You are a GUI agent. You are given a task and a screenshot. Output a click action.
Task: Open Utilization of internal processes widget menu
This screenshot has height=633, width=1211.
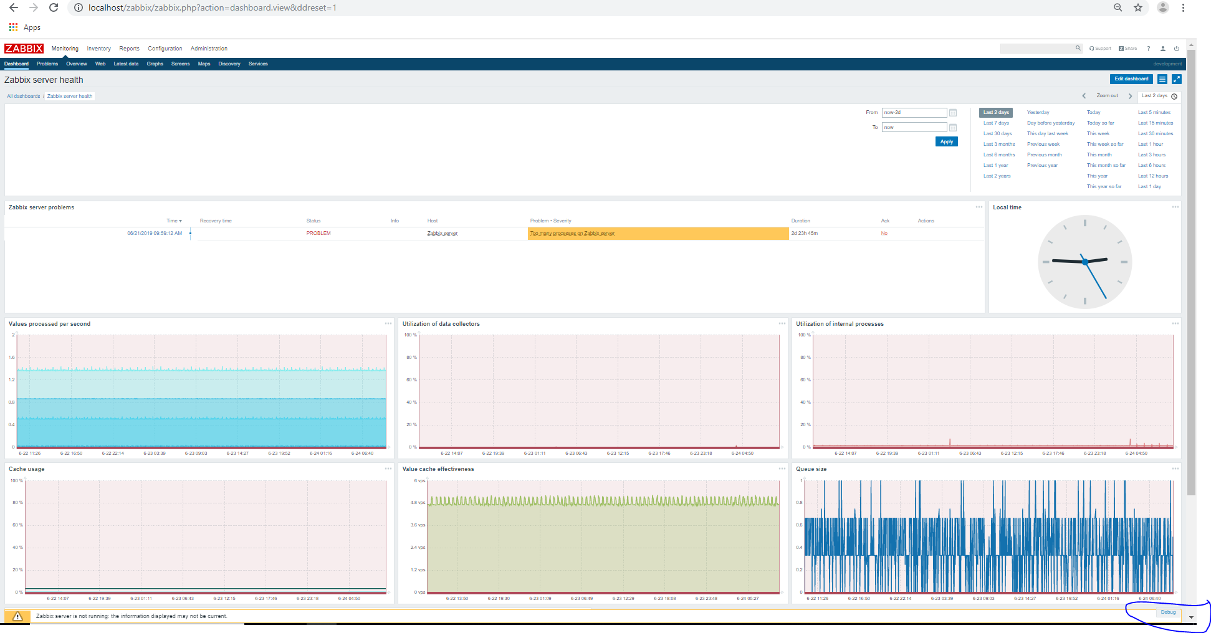click(1175, 323)
